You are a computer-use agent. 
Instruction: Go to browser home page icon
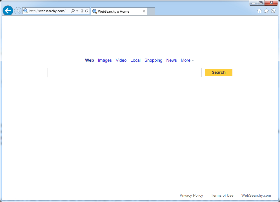(259, 11)
